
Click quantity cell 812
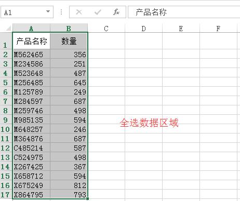(x=69, y=185)
